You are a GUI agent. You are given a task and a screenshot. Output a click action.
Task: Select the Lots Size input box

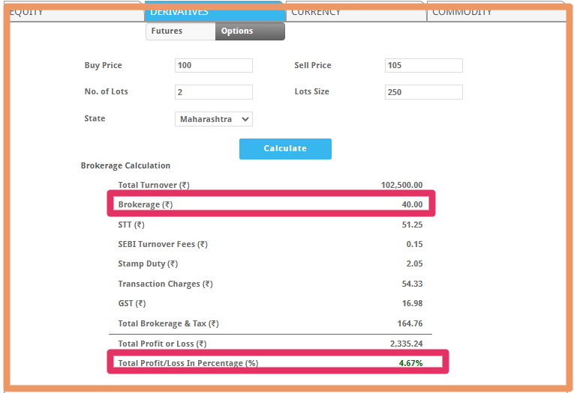click(423, 92)
